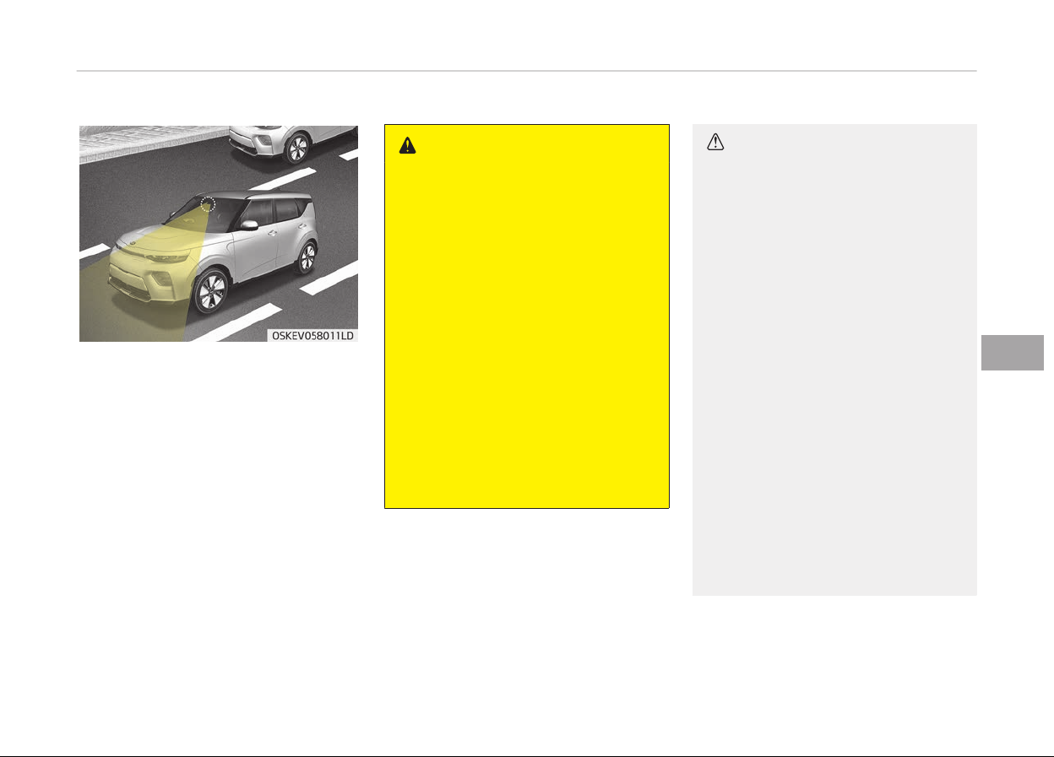Click the outlined caution triangle icon

715,143
